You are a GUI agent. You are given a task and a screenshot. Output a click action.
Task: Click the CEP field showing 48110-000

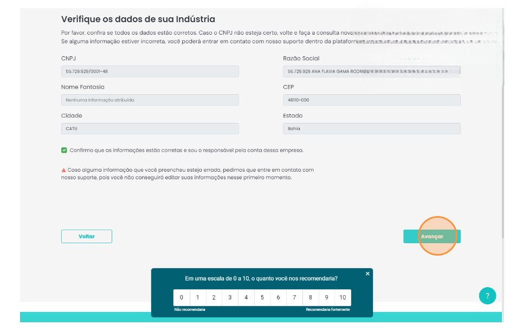371,100
